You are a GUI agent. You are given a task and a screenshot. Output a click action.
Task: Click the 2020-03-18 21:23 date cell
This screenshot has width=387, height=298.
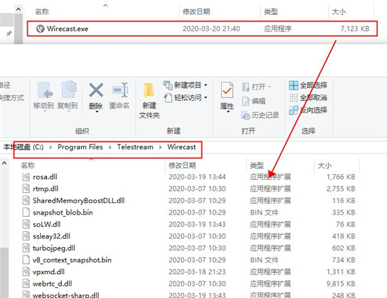[x=197, y=272]
